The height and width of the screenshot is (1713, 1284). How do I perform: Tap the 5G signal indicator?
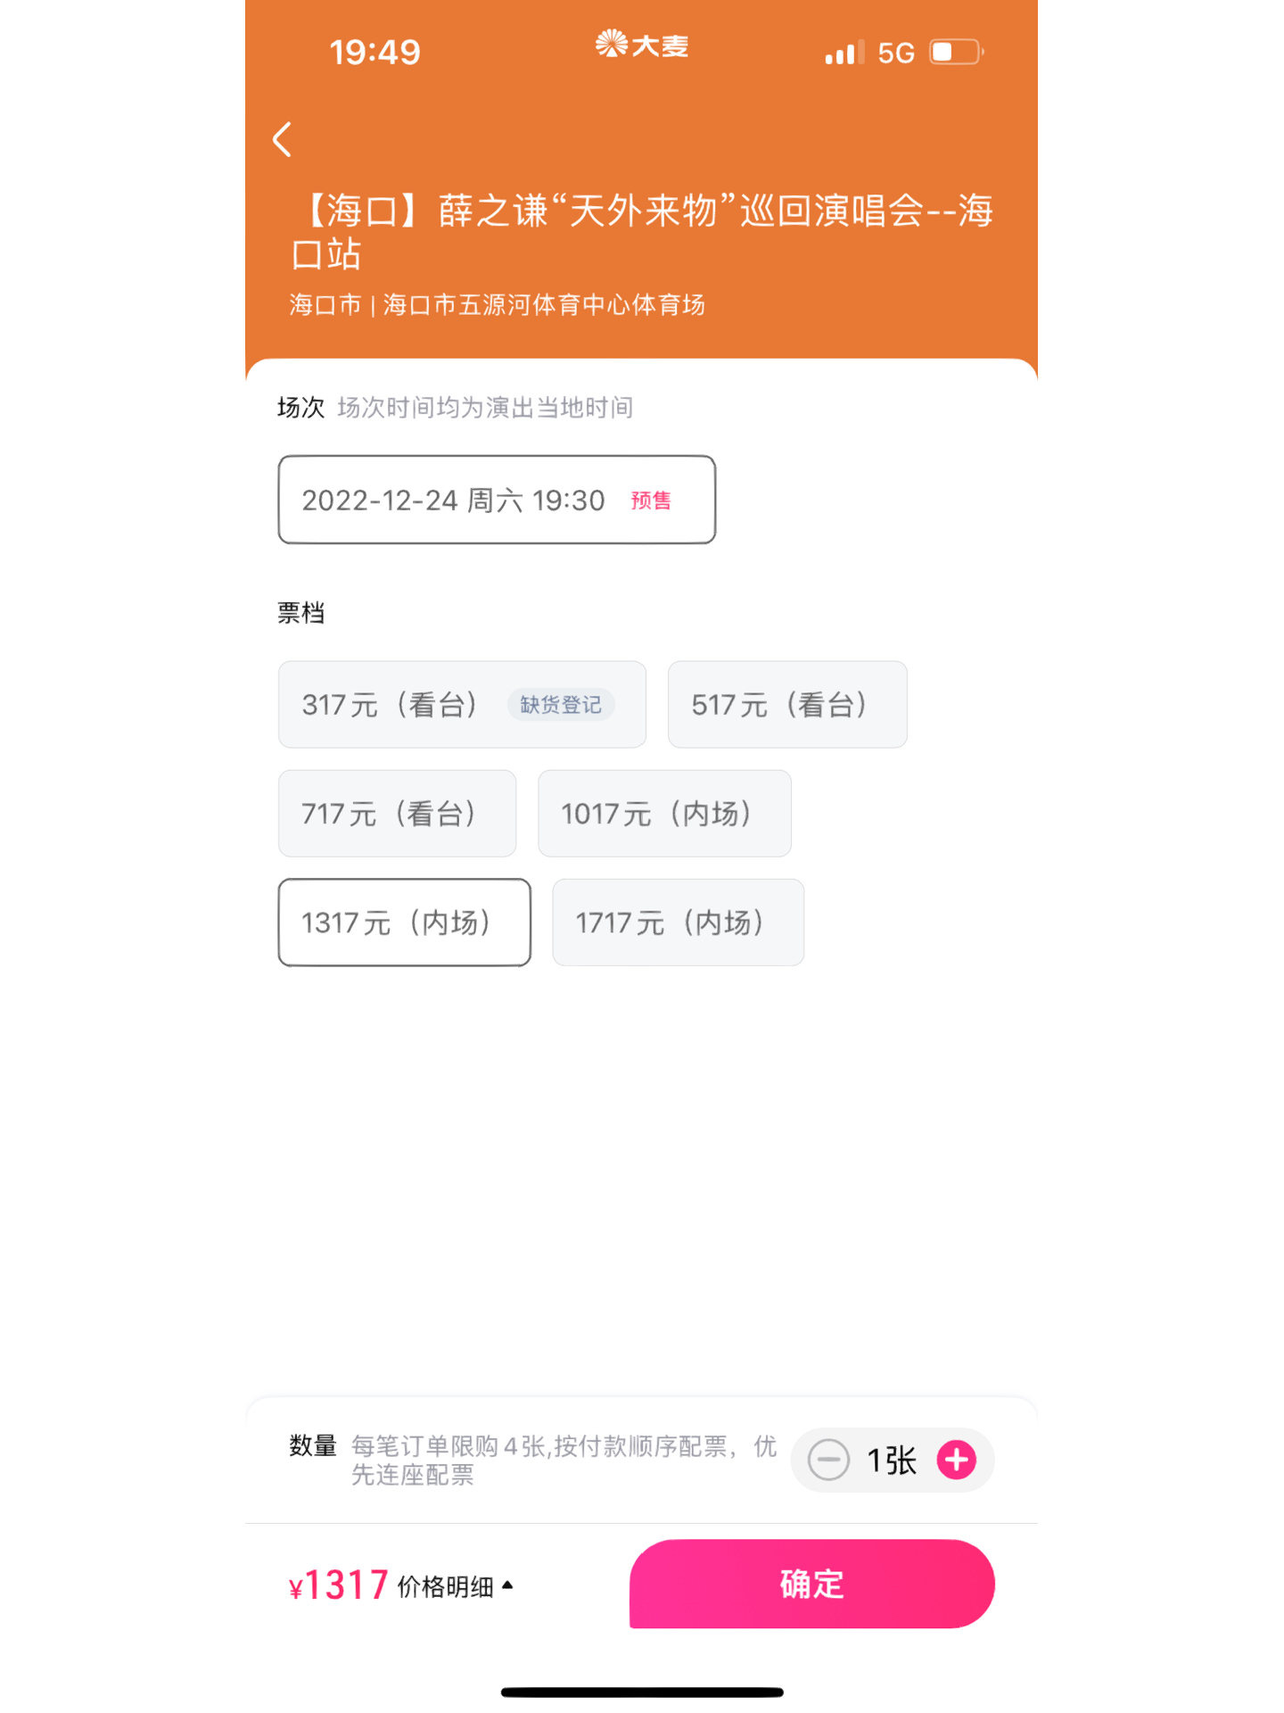[x=895, y=54]
